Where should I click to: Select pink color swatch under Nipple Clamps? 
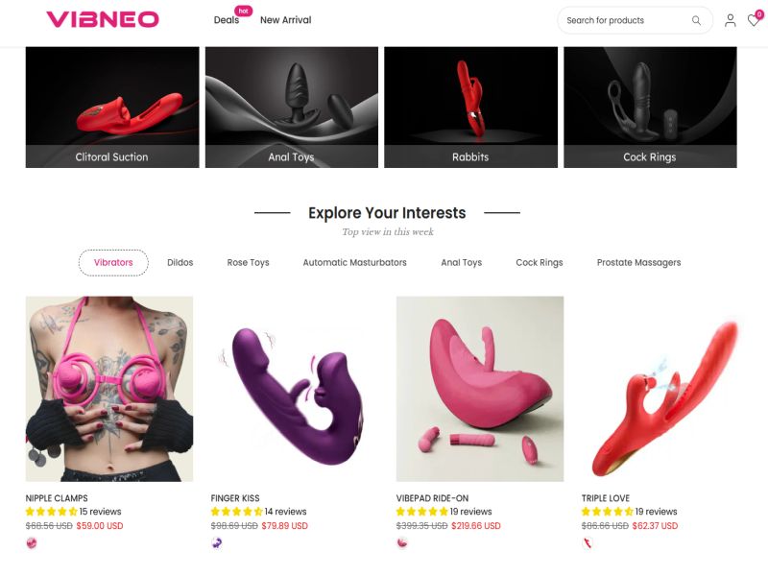pos(32,542)
